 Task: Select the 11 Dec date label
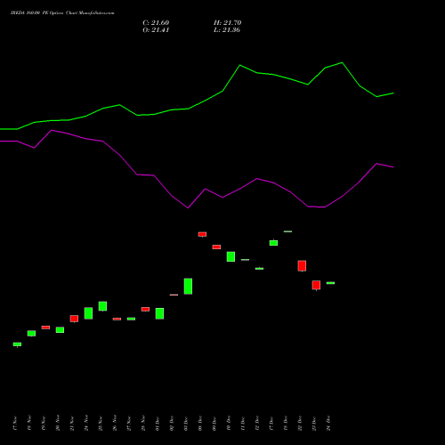(243, 424)
